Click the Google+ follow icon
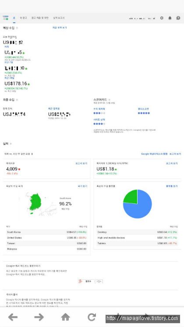The width and height of the screenshot is (184, 327). point(80,281)
